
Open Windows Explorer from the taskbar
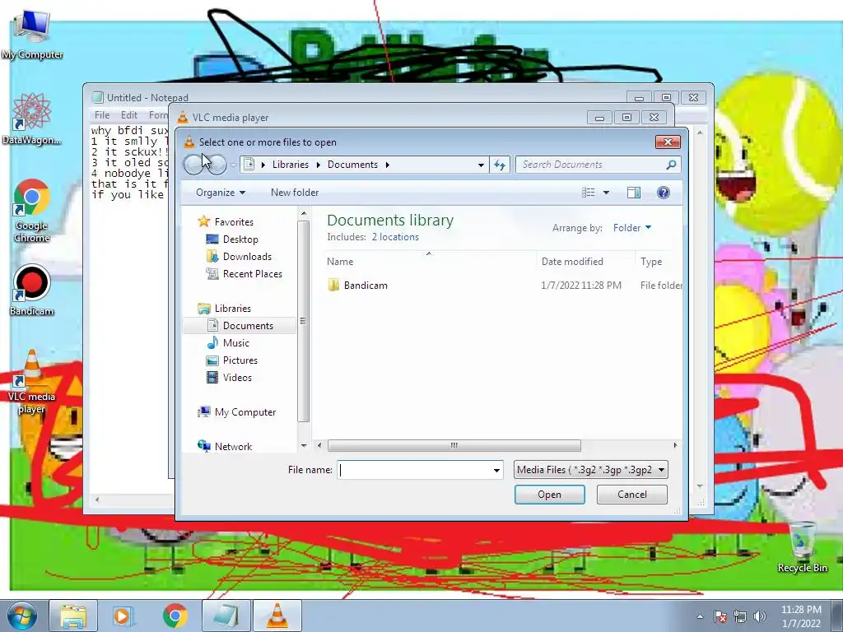pyautogui.click(x=73, y=616)
